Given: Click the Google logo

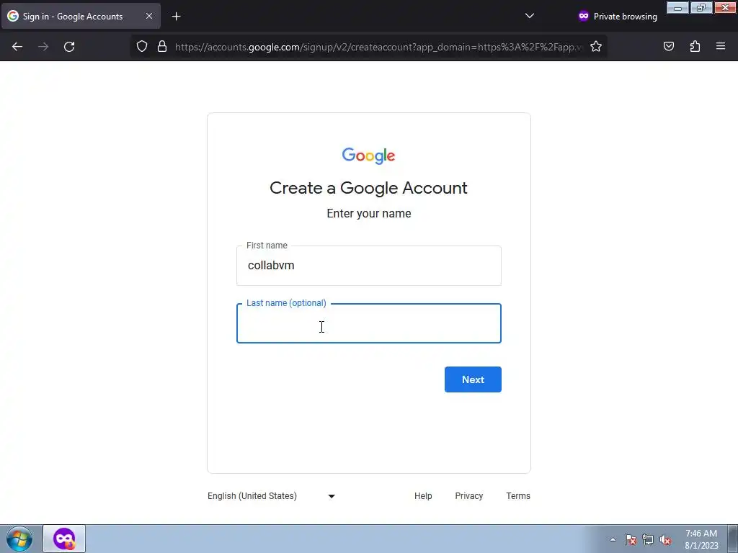Looking at the screenshot, I should point(368,156).
